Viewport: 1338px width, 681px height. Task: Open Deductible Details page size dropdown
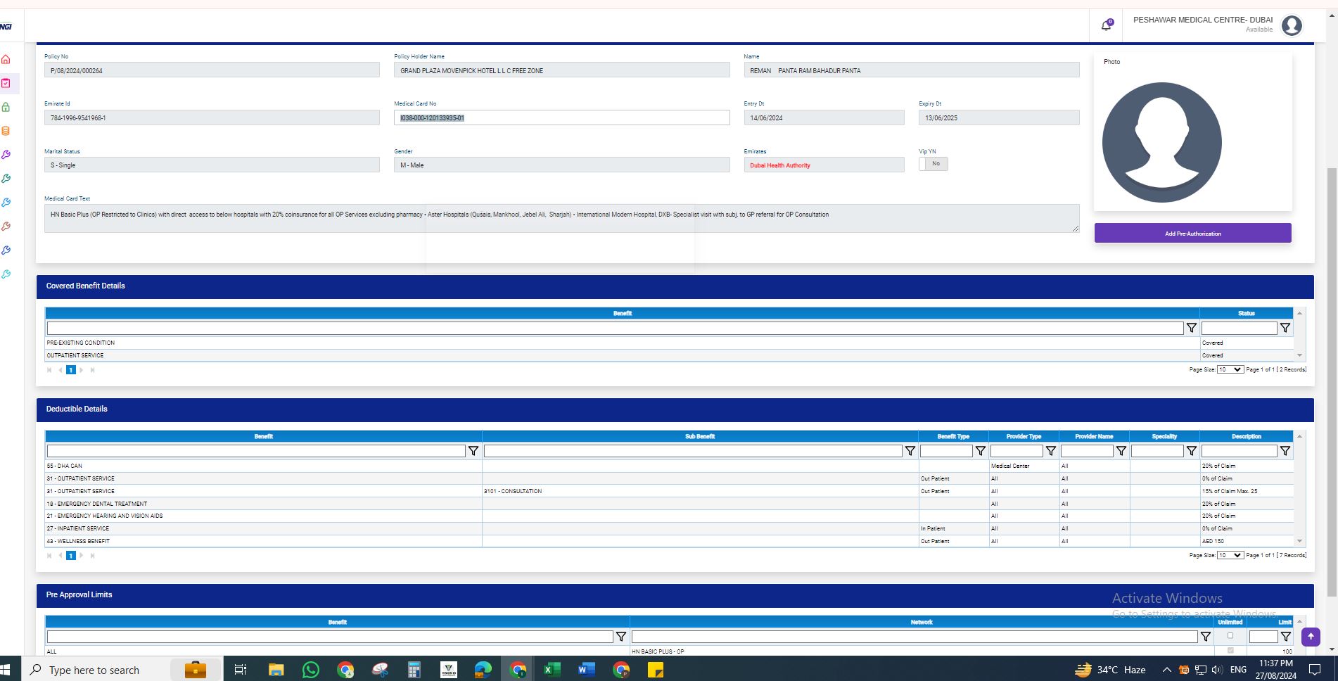coord(1230,555)
